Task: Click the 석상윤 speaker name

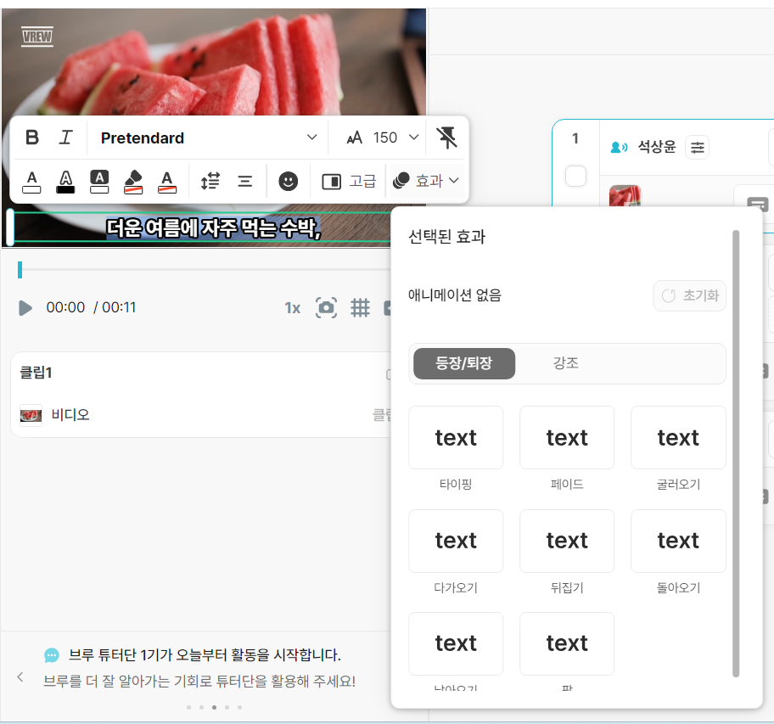Action: pyautogui.click(x=657, y=147)
